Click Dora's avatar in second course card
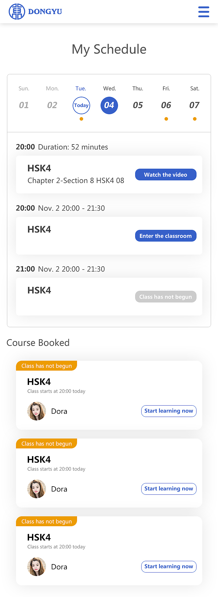This screenshot has height=597, width=218. point(37,489)
